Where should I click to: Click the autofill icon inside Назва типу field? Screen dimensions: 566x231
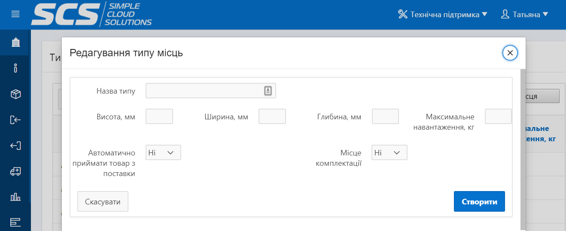pyautogui.click(x=268, y=91)
